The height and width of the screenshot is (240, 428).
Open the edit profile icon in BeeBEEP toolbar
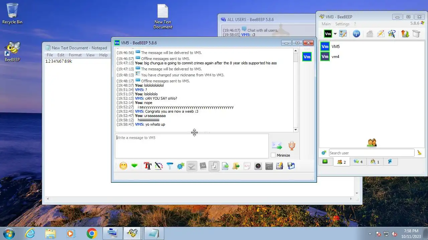pyautogui.click(x=343, y=34)
